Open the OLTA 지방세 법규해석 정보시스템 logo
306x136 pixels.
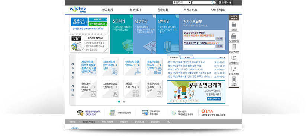tap(213, 113)
